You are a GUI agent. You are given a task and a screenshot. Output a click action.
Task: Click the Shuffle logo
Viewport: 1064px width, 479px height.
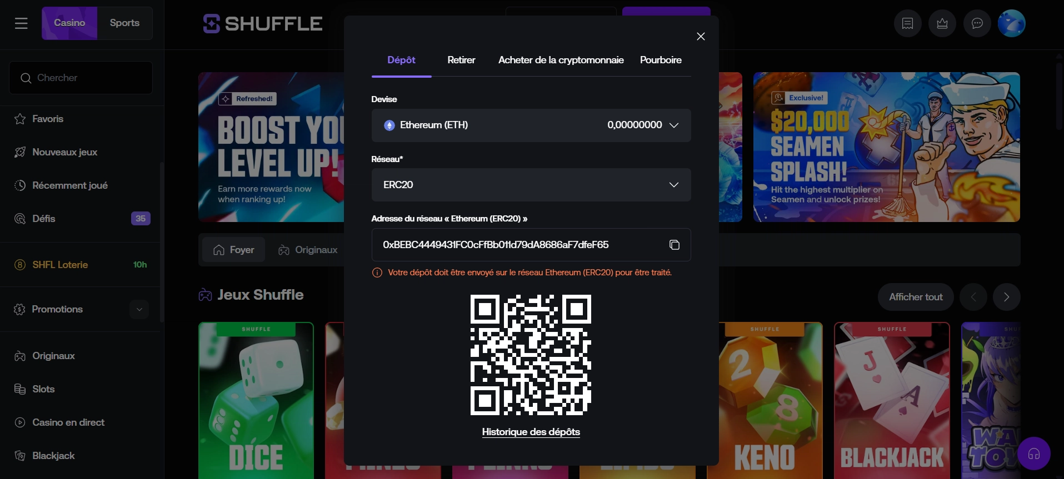click(x=263, y=23)
